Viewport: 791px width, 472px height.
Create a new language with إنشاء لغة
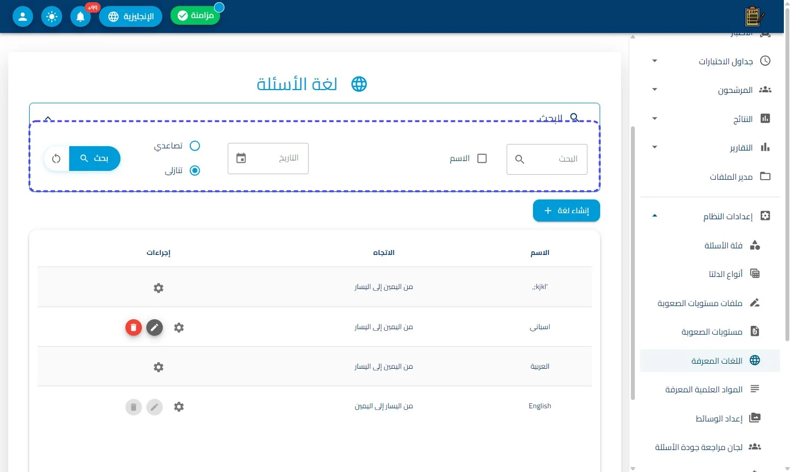(567, 211)
